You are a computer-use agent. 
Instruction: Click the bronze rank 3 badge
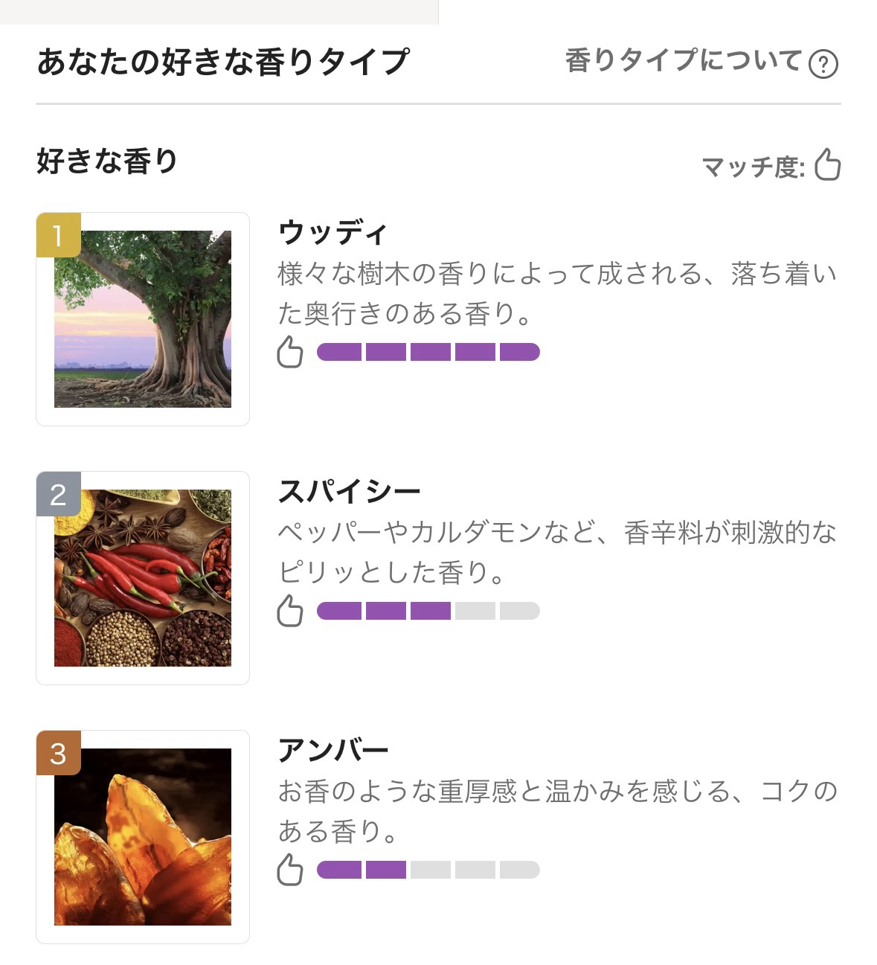tap(58, 753)
